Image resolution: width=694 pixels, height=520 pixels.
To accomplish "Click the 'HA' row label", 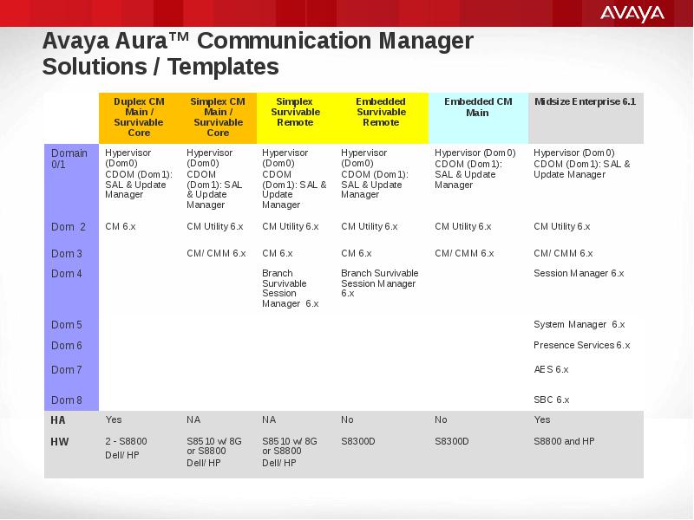I will (x=58, y=420).
